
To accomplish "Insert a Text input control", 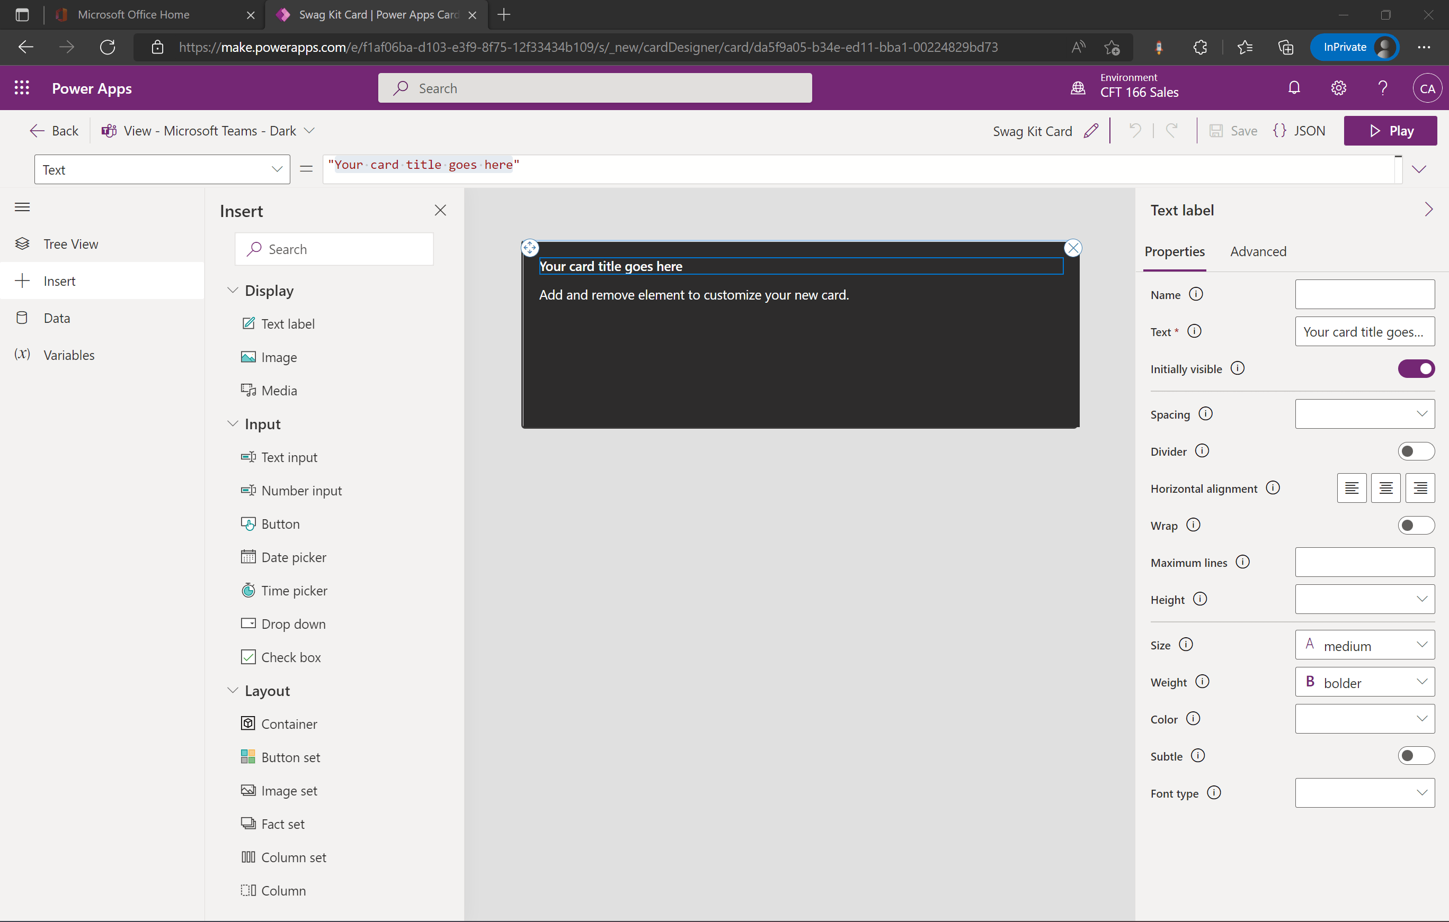I will point(289,457).
